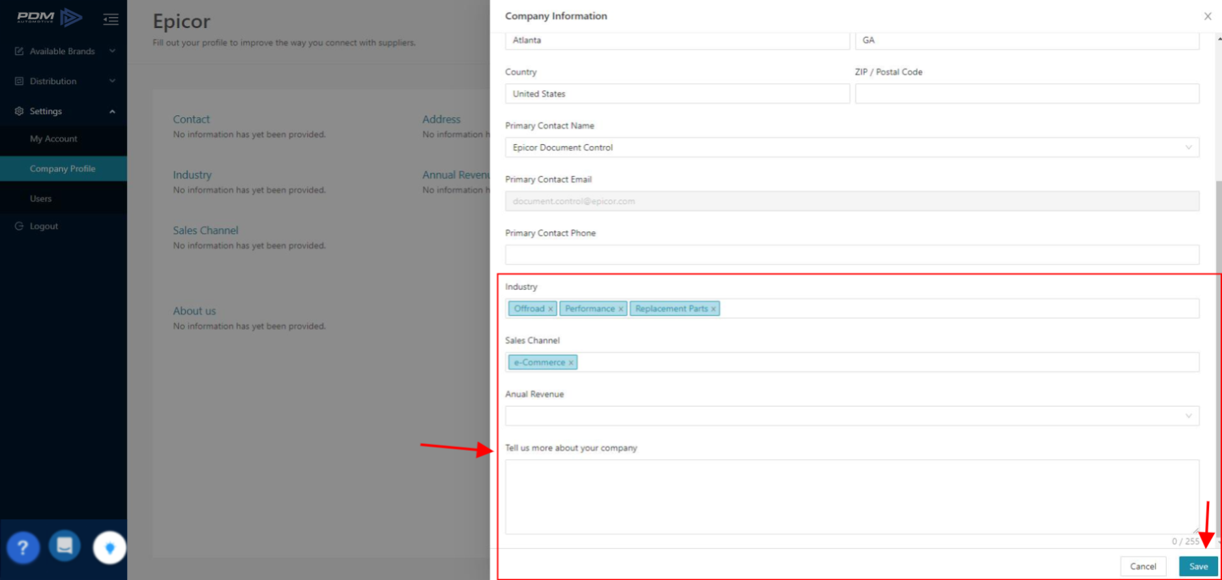Open the Sales Channel multi-select field
The height and width of the screenshot is (580, 1222).
click(x=852, y=362)
